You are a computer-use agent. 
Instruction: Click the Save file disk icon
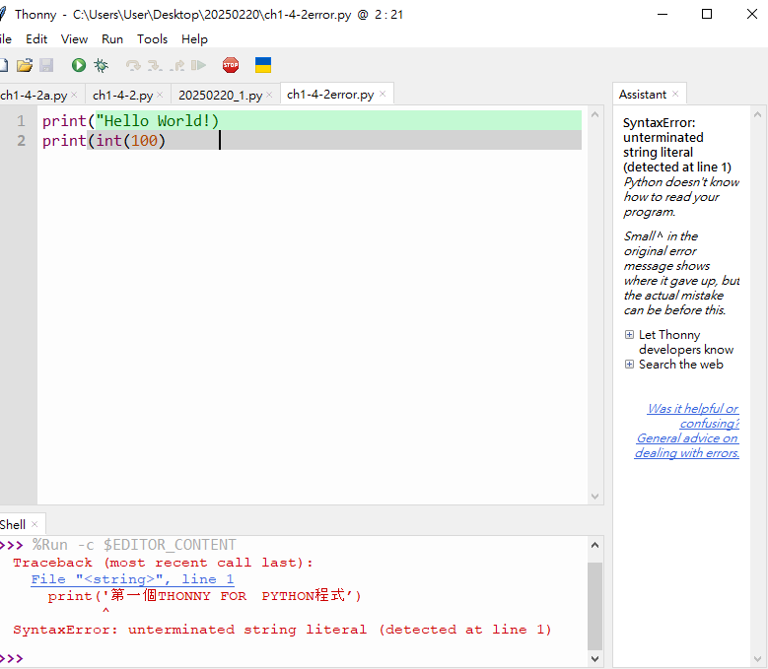click(46, 65)
